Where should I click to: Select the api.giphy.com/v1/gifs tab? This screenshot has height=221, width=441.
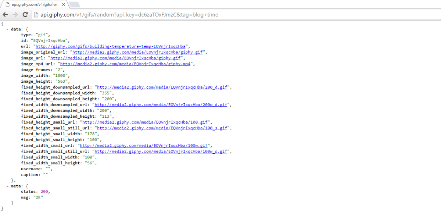[x=33, y=4]
